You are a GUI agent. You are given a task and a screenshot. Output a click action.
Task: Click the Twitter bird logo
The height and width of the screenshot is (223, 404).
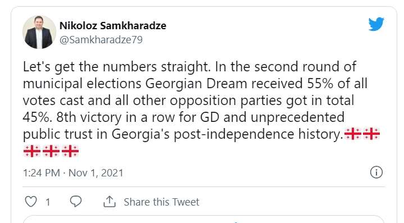pyautogui.click(x=376, y=24)
